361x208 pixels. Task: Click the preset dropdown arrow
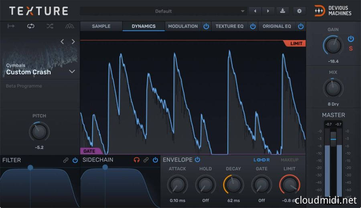[x=242, y=11]
